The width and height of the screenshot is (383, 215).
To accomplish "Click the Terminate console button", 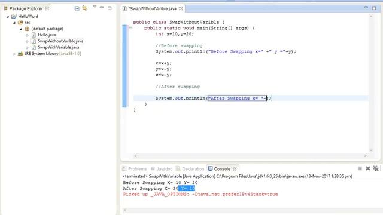I will point(360,168).
